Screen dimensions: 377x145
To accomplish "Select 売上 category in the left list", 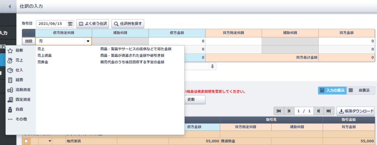I will 19,61.
